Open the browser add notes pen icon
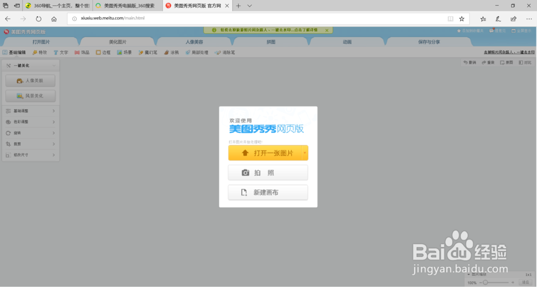 pos(498,19)
